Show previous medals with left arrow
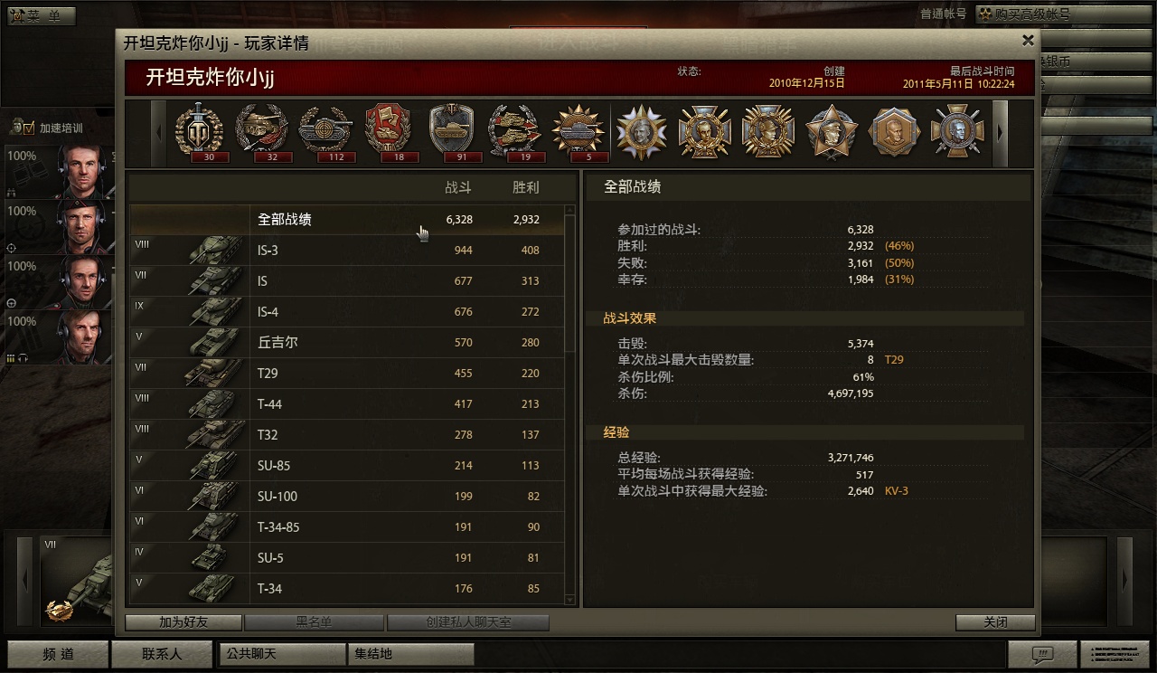1157x673 pixels. click(x=159, y=133)
